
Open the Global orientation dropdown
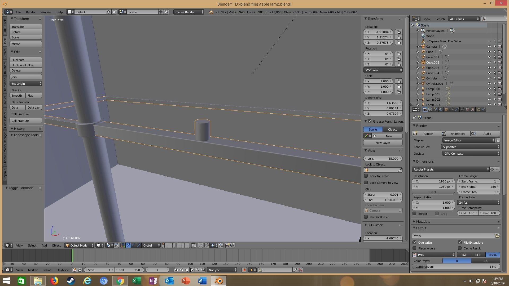pyautogui.click(x=151, y=245)
